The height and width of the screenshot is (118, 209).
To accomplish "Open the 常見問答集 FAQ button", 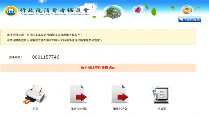I will [190, 19].
